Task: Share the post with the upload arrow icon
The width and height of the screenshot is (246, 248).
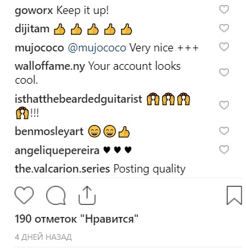Action: pyautogui.click(x=87, y=195)
